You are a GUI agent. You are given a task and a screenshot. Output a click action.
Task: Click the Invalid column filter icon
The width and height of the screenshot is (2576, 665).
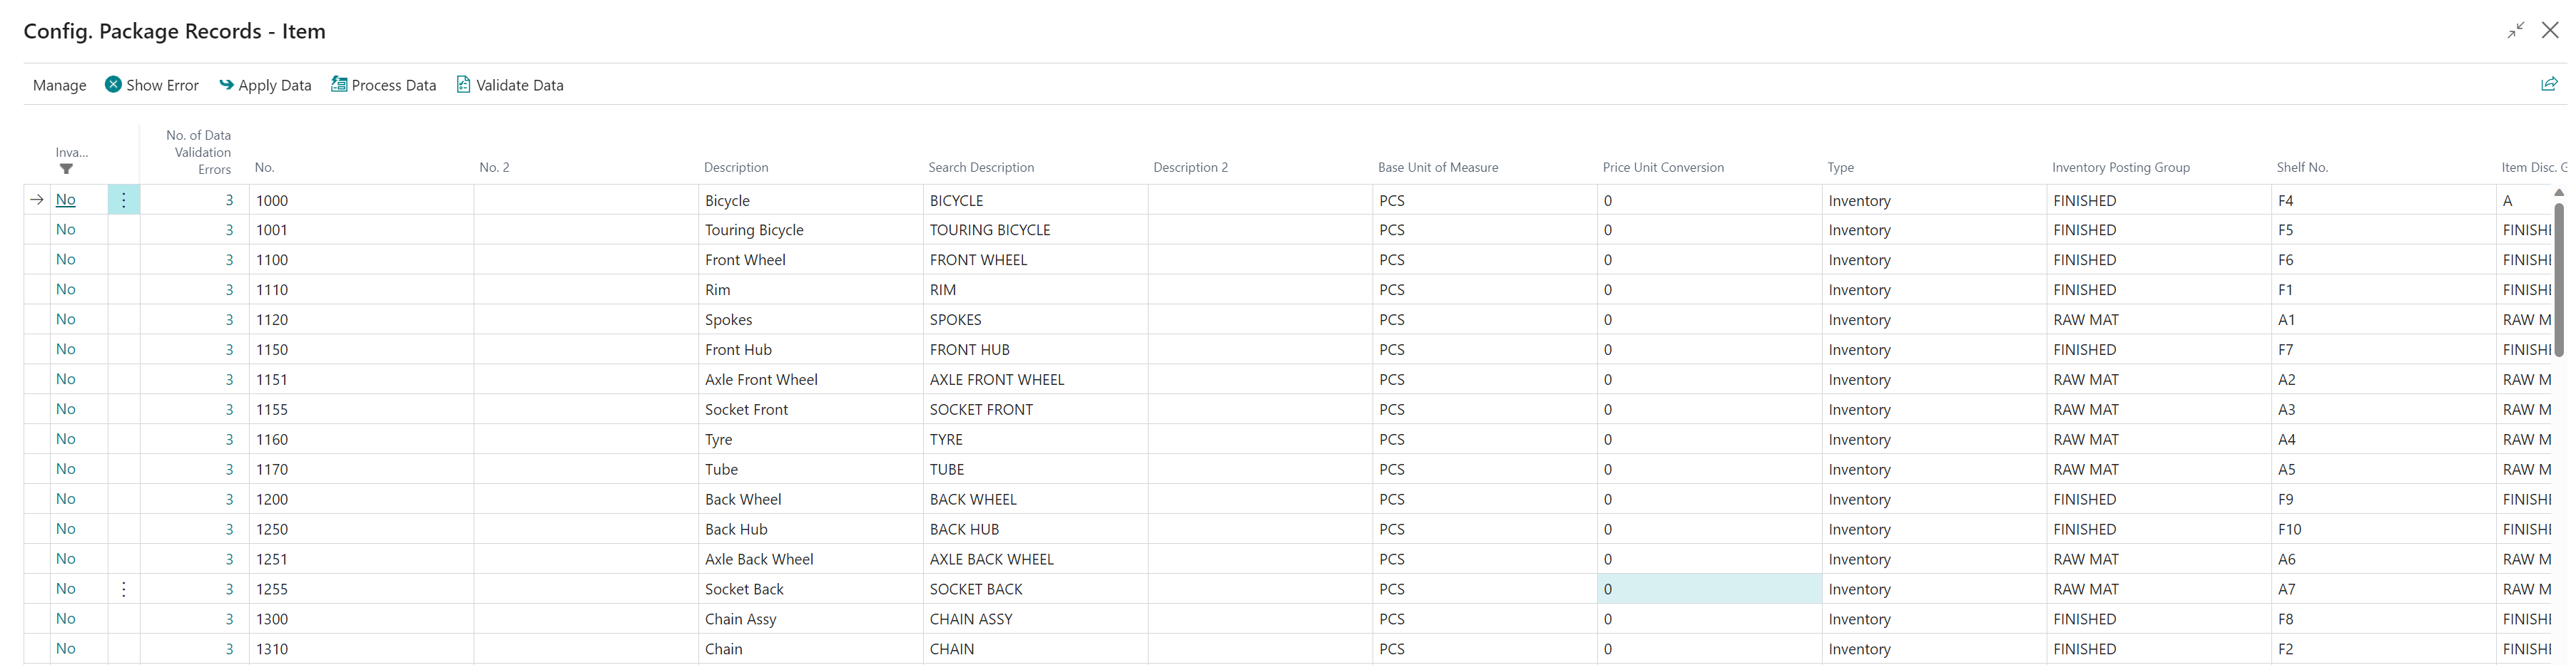coord(66,170)
